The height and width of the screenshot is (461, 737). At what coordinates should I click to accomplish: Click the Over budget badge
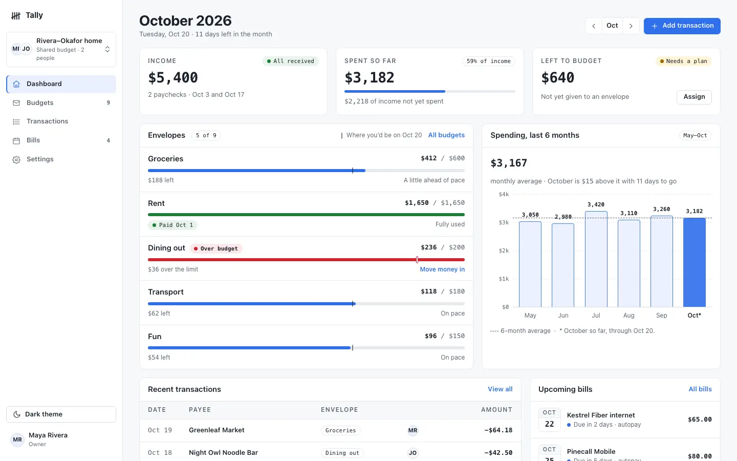(215, 249)
